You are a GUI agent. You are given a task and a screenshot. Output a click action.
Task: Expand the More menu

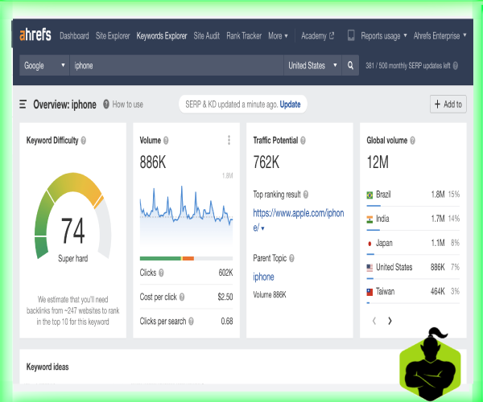pyautogui.click(x=278, y=35)
